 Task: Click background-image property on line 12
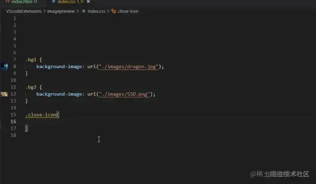[x=59, y=94]
